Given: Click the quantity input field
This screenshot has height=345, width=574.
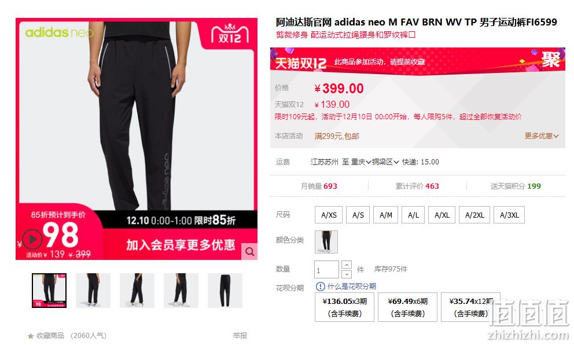Looking at the screenshot, I should coord(326,270).
